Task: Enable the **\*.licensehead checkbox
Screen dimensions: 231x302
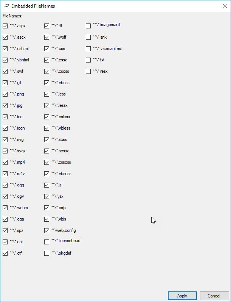Action: pos(47,242)
